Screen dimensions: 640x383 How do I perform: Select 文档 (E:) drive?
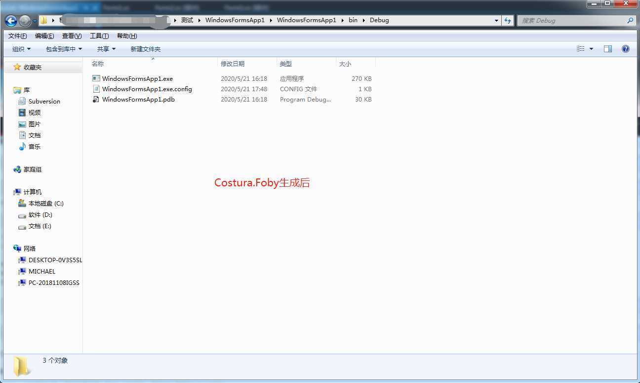[40, 226]
